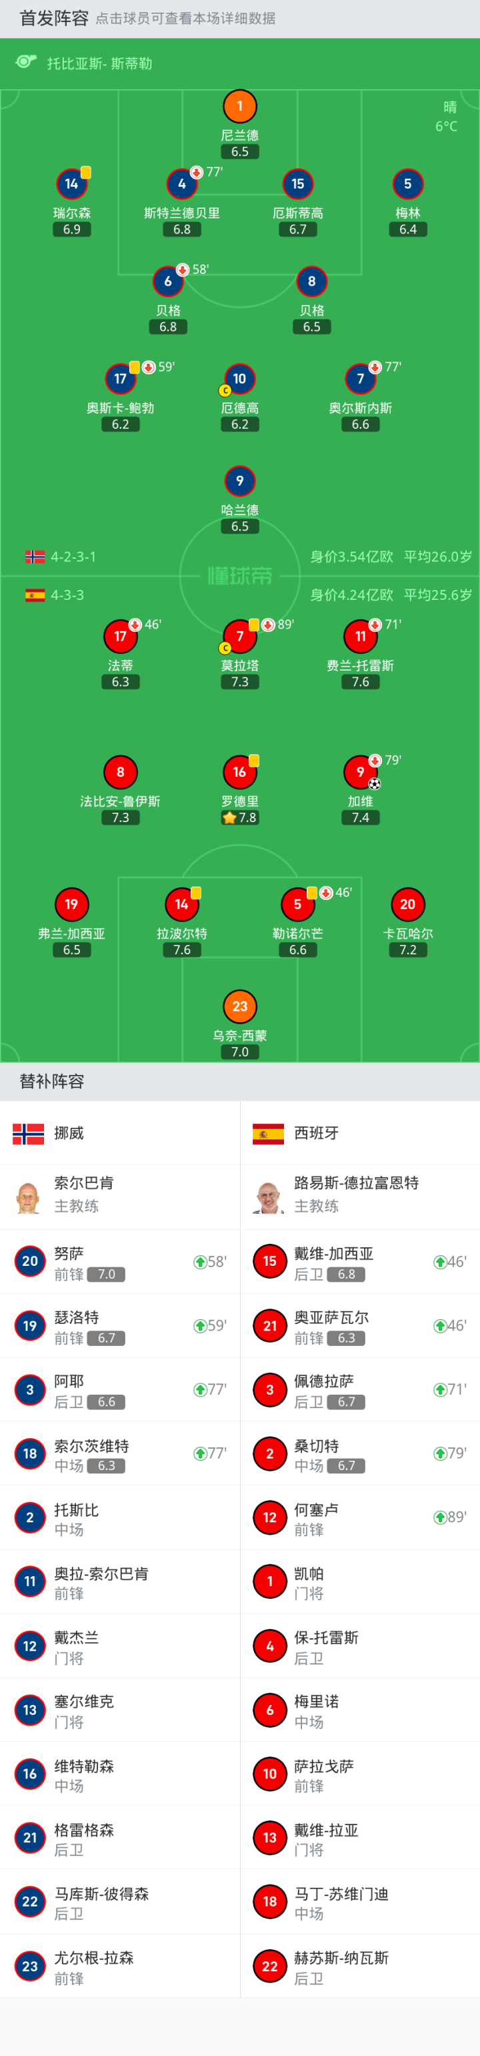Viewport: 480px width, 2056px height.
Task: Click the Norway flag beside 4-2-3-1
Action: (35, 557)
